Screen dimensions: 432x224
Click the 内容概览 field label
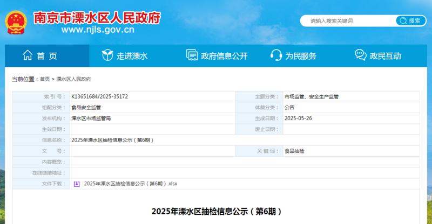point(53,162)
